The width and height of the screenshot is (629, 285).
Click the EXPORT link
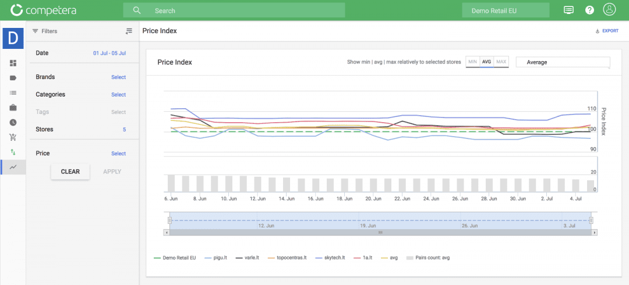tap(607, 31)
